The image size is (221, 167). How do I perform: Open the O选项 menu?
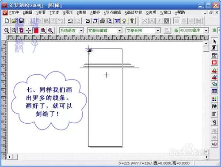point(151,13)
